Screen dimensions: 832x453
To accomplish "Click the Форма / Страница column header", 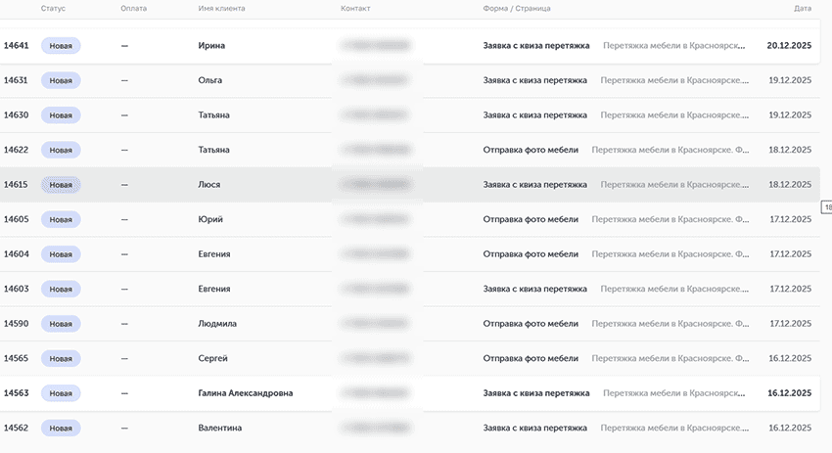I will pyautogui.click(x=517, y=8).
